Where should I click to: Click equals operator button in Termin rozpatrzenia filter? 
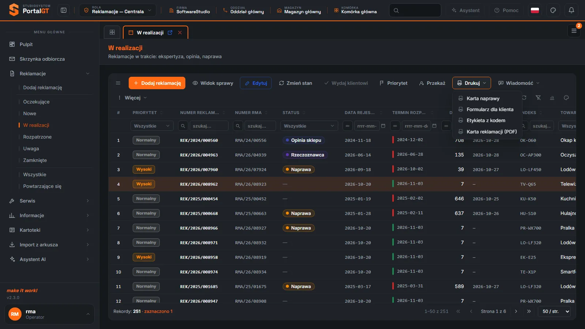click(x=395, y=126)
